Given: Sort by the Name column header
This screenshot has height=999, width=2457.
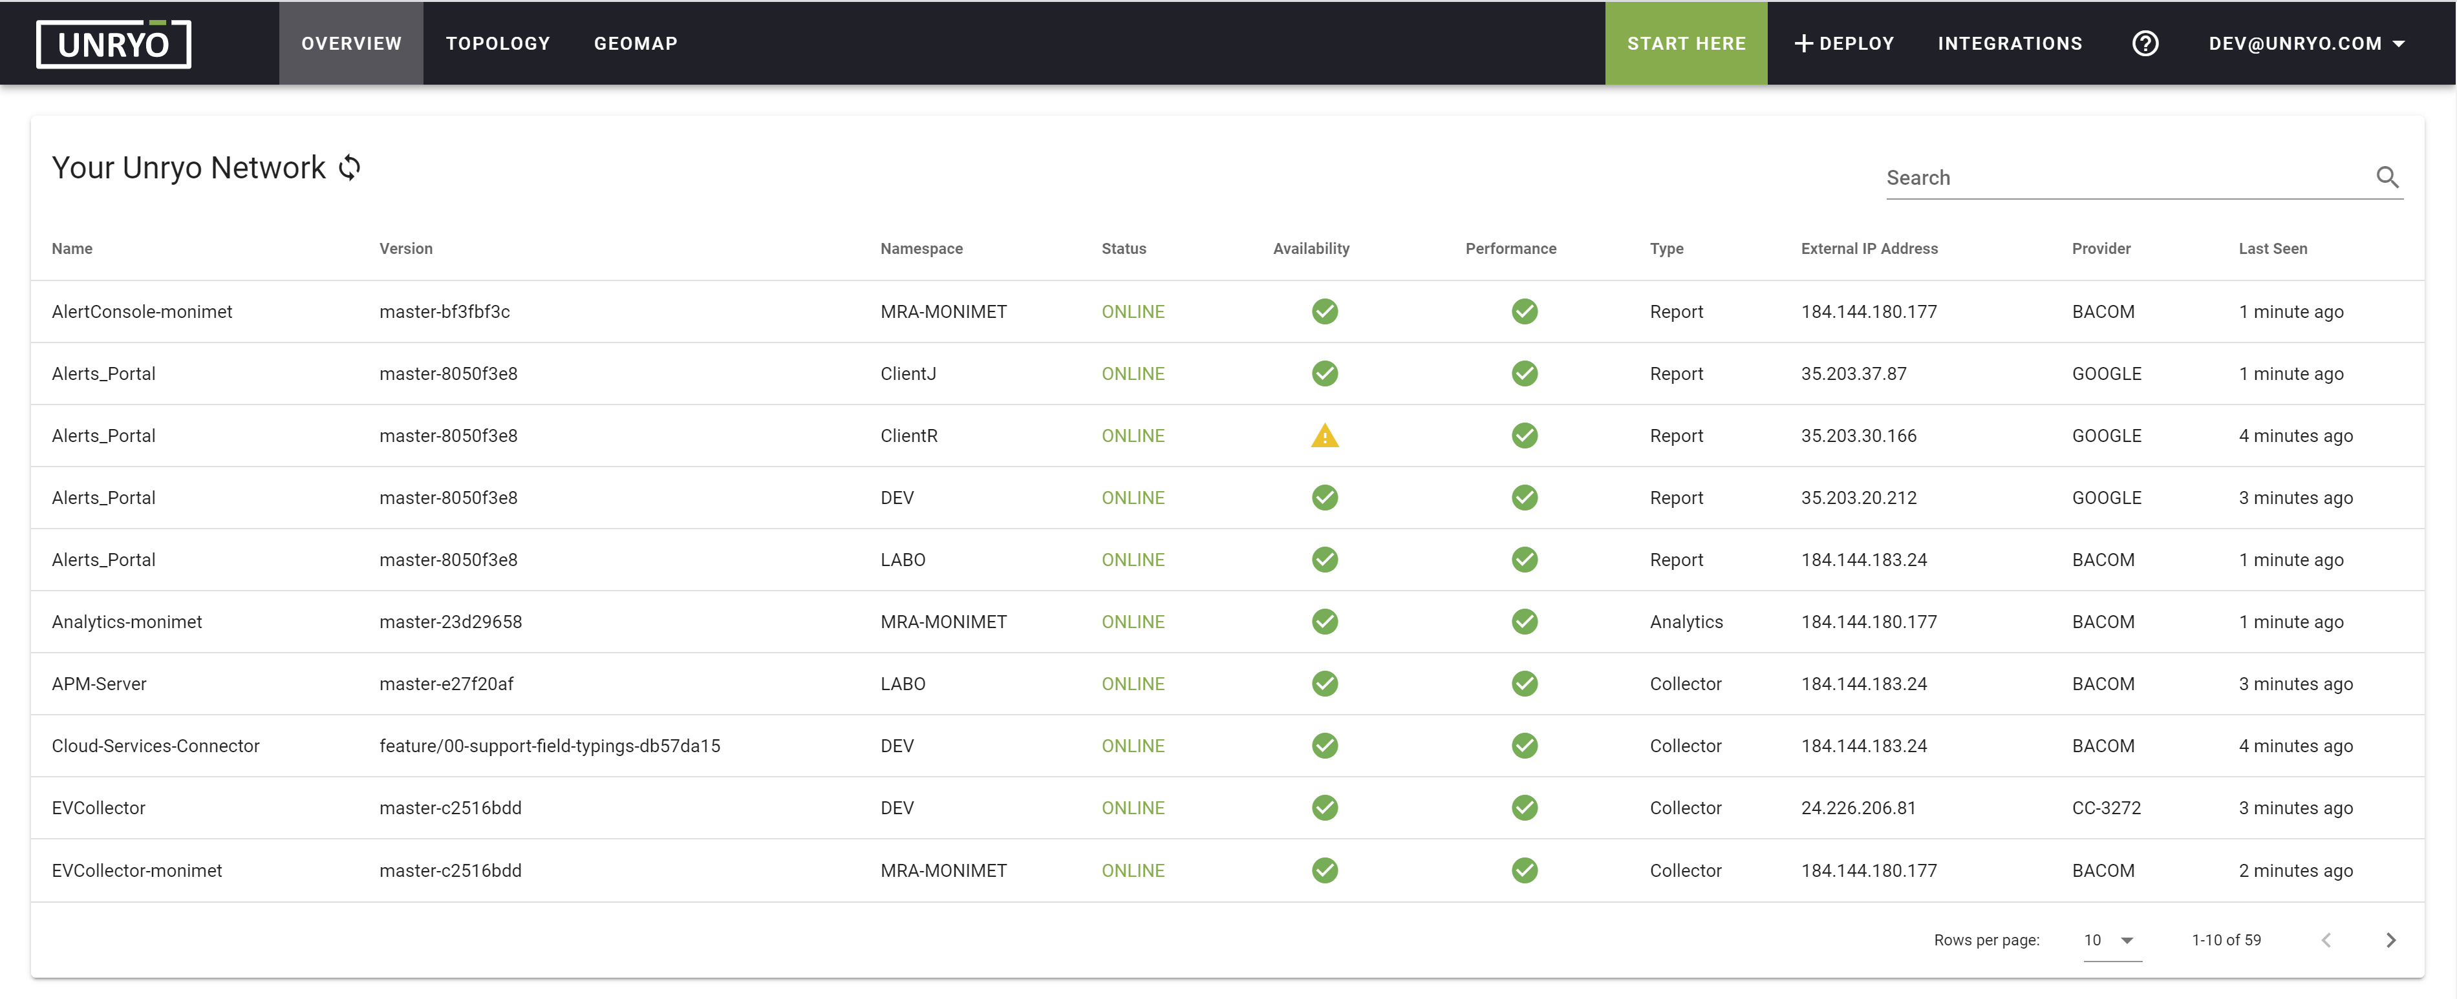Looking at the screenshot, I should 72,249.
